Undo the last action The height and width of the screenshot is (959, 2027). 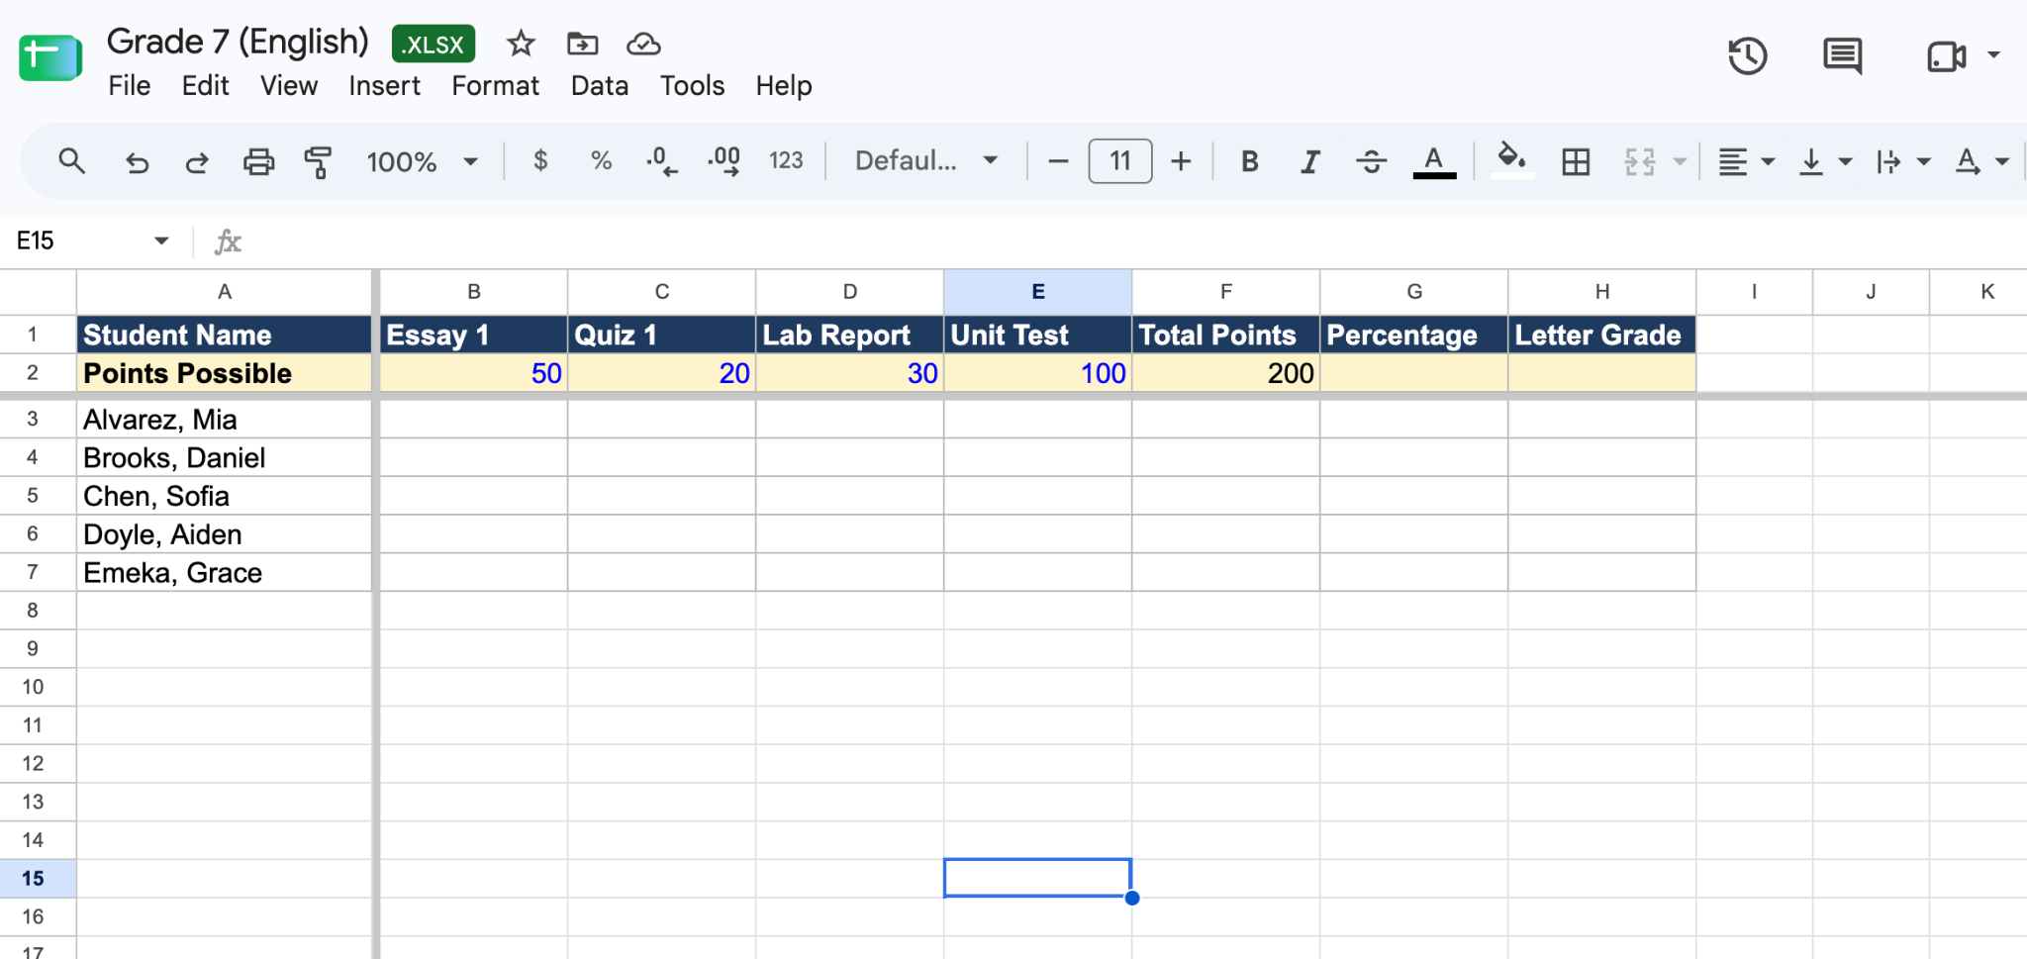(137, 160)
